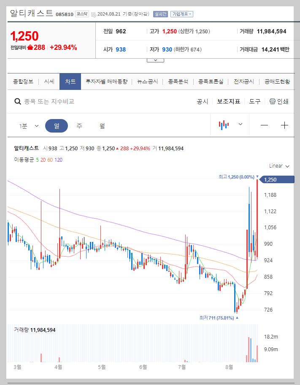Open the 도구 tools menu
This screenshot has width=300, height=385.
pos(254,101)
